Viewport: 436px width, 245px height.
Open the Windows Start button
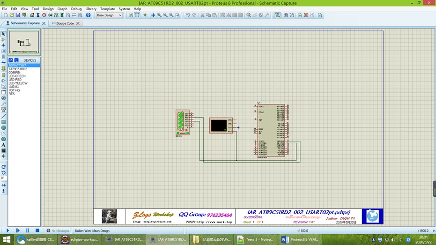point(7,239)
